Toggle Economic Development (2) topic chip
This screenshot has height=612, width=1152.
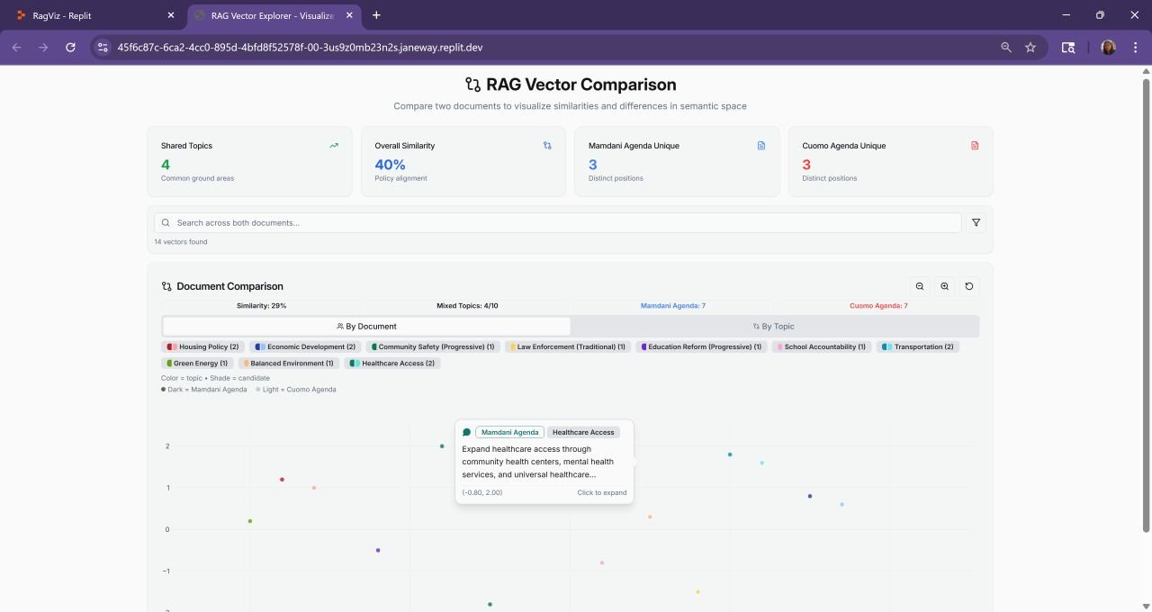(305, 346)
